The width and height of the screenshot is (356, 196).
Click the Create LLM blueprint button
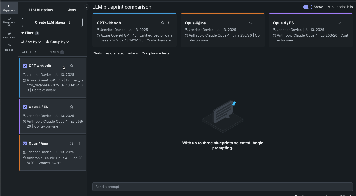(x=52, y=22)
